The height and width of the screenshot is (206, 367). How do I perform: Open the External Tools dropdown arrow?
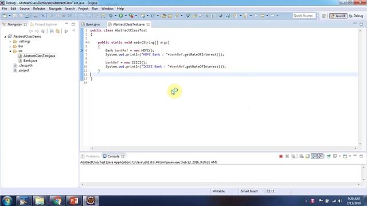coord(136,15)
